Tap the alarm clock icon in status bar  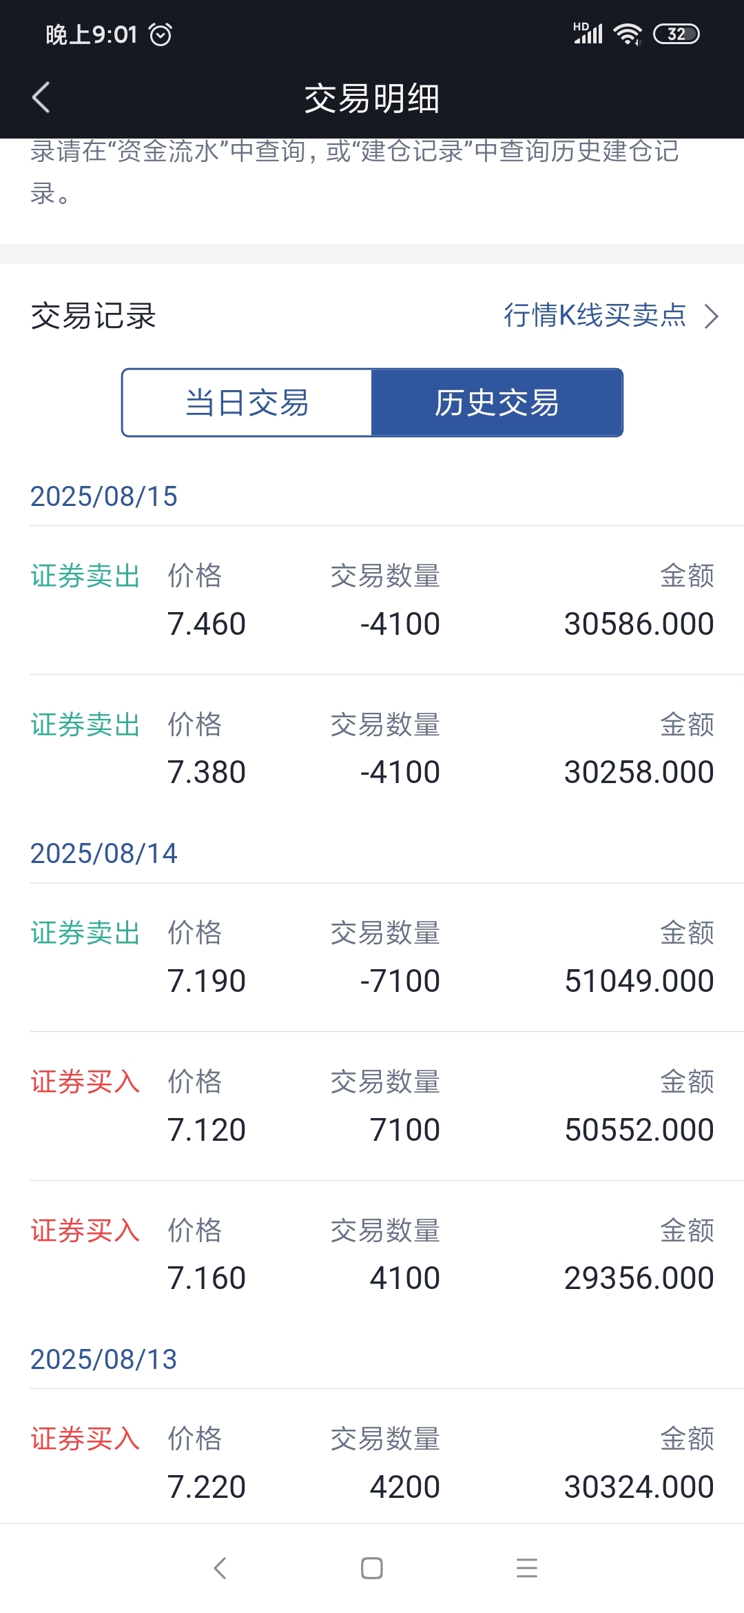[161, 34]
